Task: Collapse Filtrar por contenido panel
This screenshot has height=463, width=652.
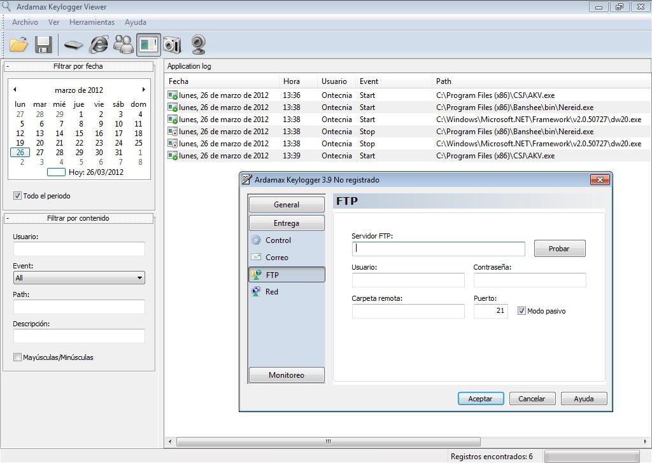Action: [x=8, y=218]
